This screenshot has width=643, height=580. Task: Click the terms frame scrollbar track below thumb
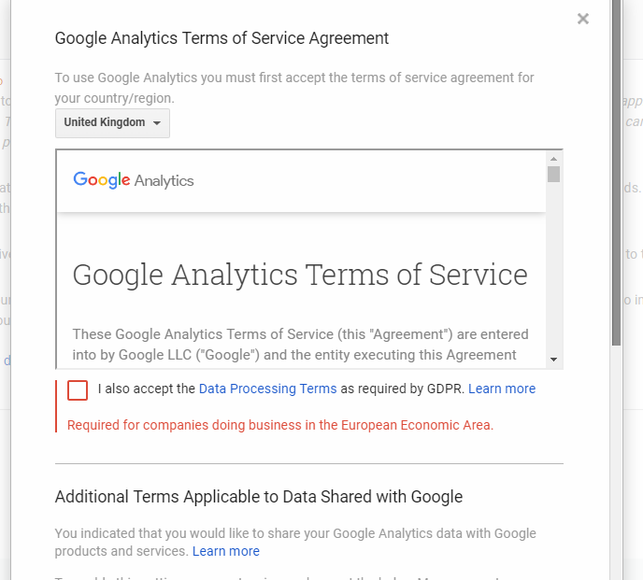pyautogui.click(x=553, y=266)
